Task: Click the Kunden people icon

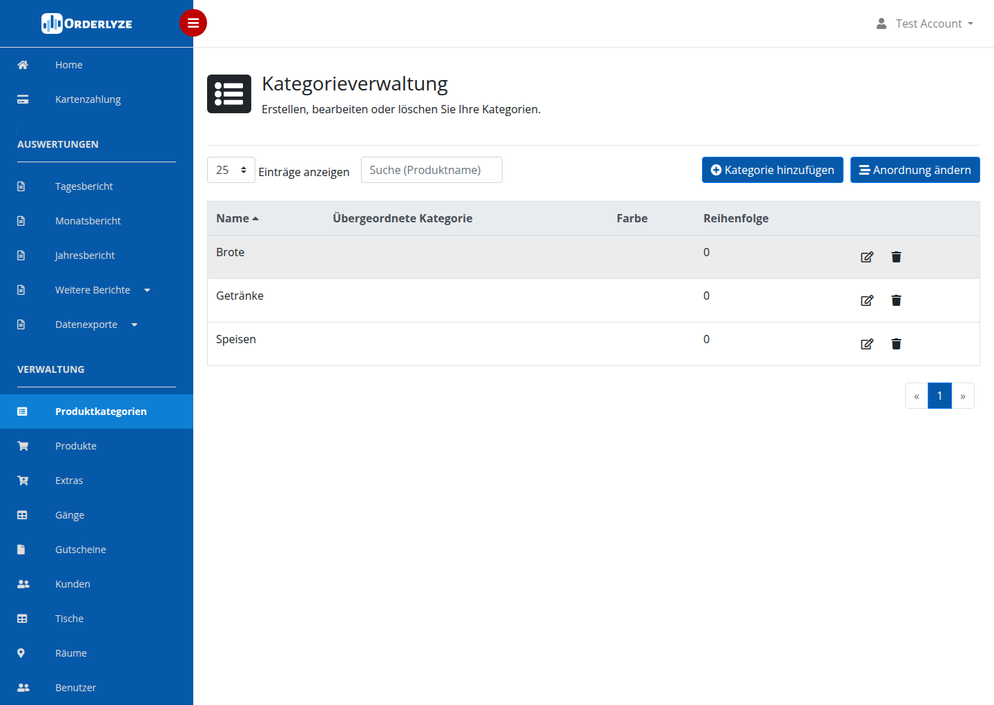Action: point(23,584)
